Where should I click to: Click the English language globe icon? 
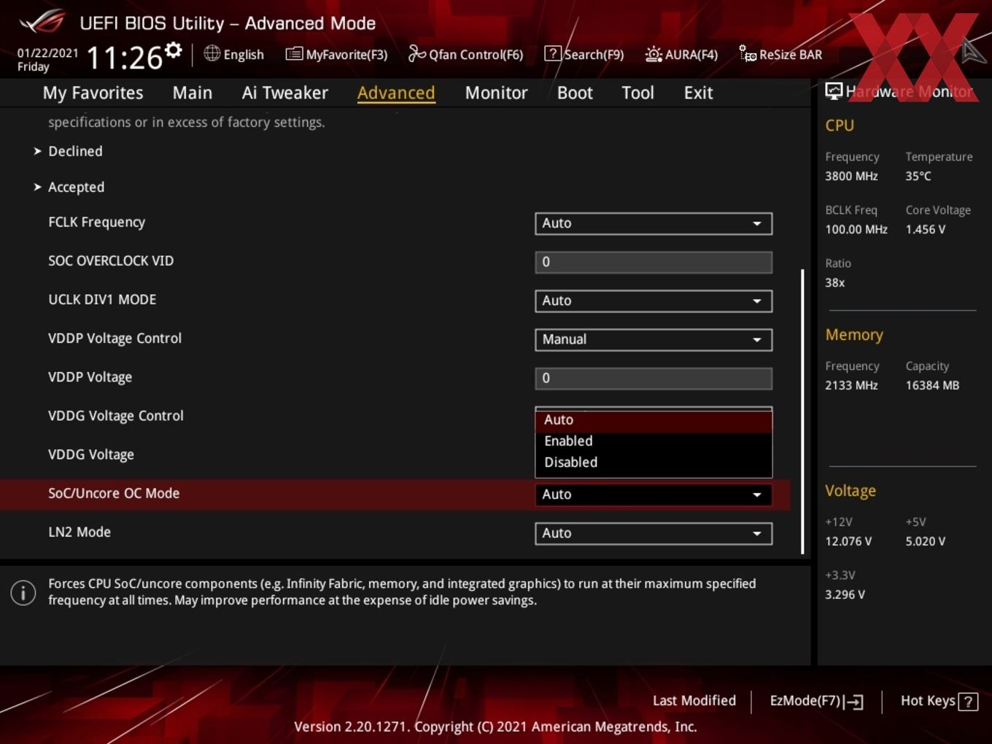click(x=212, y=53)
